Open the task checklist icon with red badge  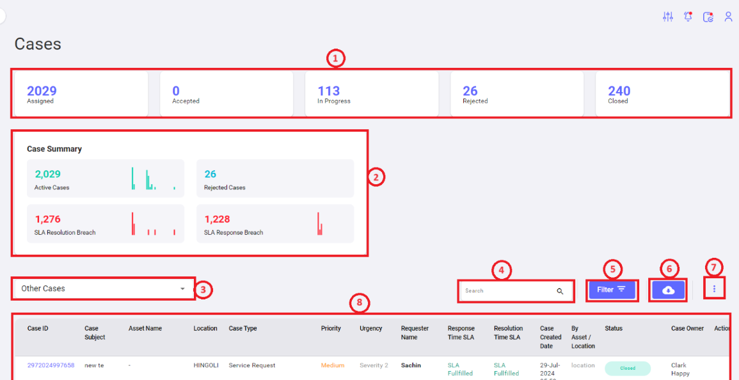click(708, 17)
